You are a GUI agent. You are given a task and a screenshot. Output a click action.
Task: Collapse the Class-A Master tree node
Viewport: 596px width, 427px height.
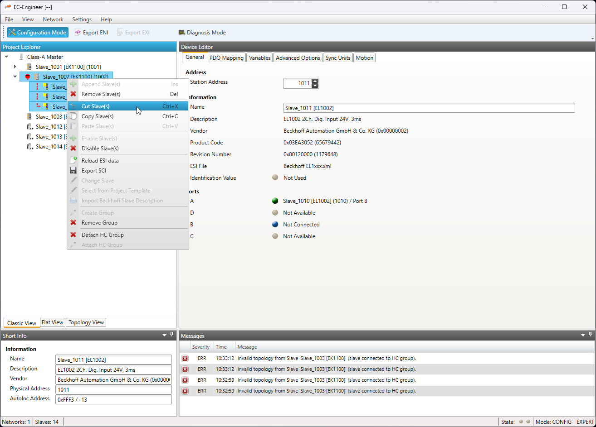pos(6,57)
